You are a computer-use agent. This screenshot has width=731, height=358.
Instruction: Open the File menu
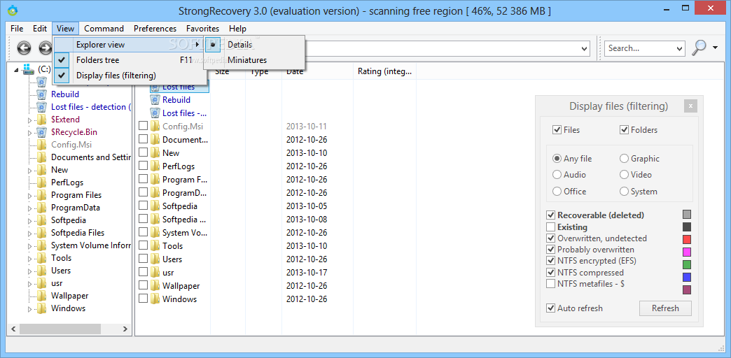pyautogui.click(x=17, y=29)
